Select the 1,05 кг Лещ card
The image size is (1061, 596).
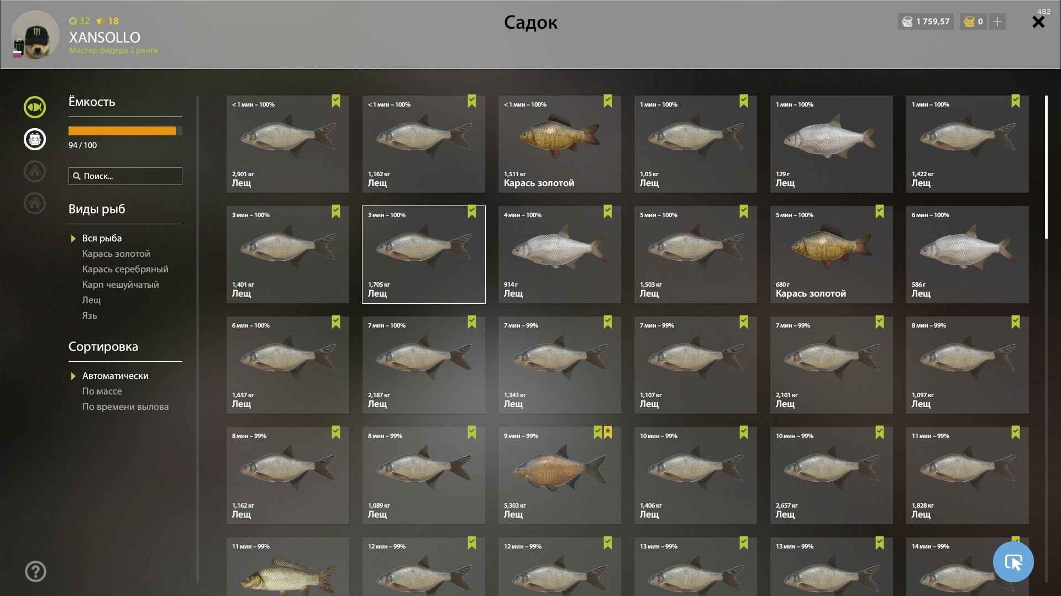coord(696,144)
